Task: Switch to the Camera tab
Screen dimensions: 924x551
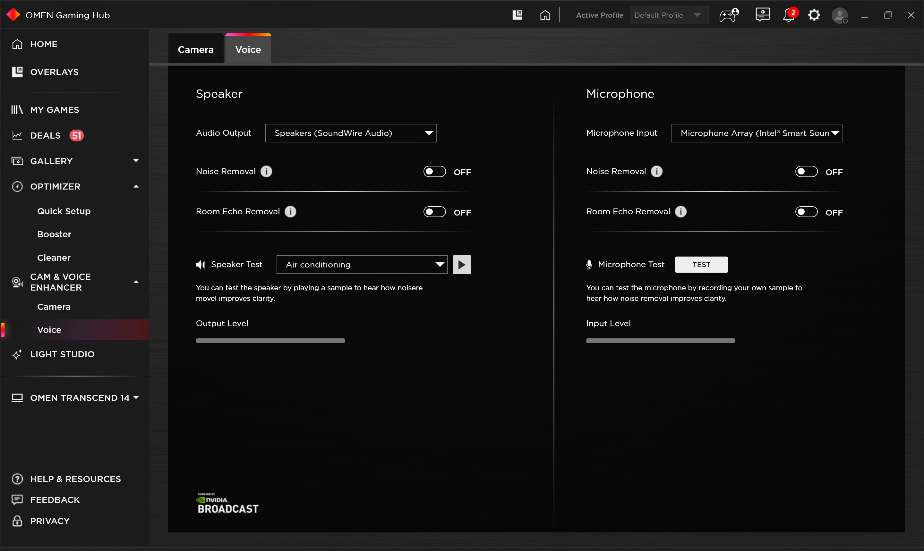Action: [196, 49]
